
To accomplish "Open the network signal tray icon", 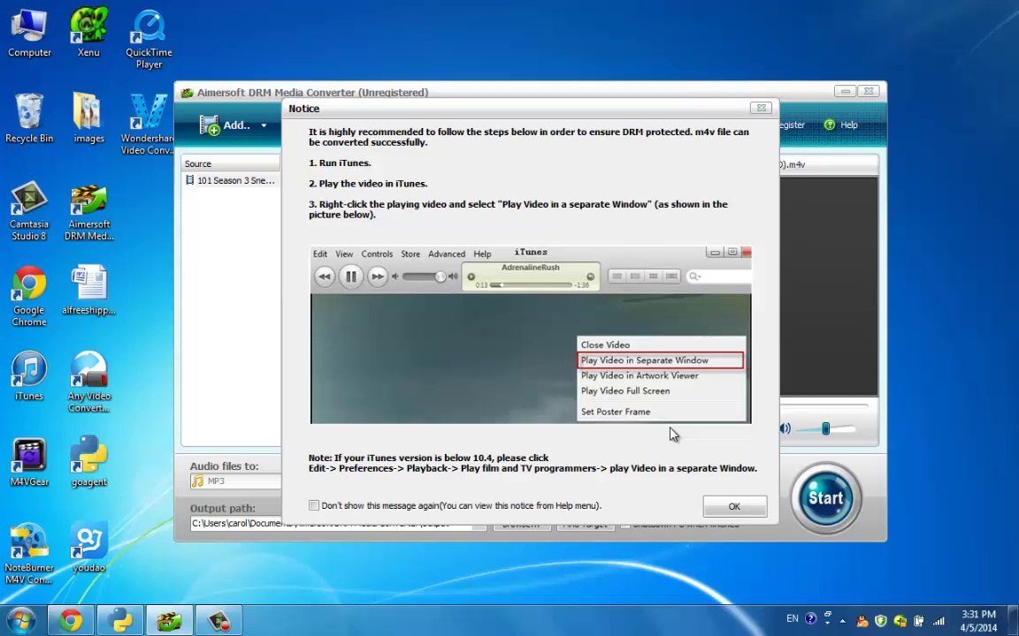I will click(939, 620).
